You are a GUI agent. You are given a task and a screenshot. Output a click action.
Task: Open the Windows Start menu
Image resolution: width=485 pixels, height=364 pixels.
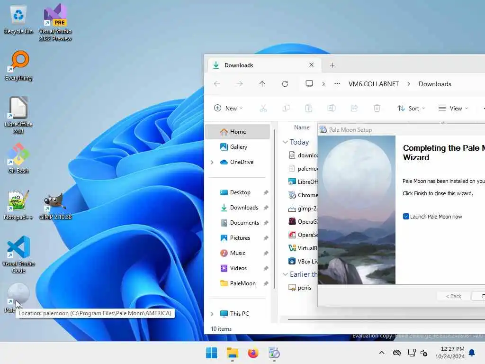[x=212, y=353]
